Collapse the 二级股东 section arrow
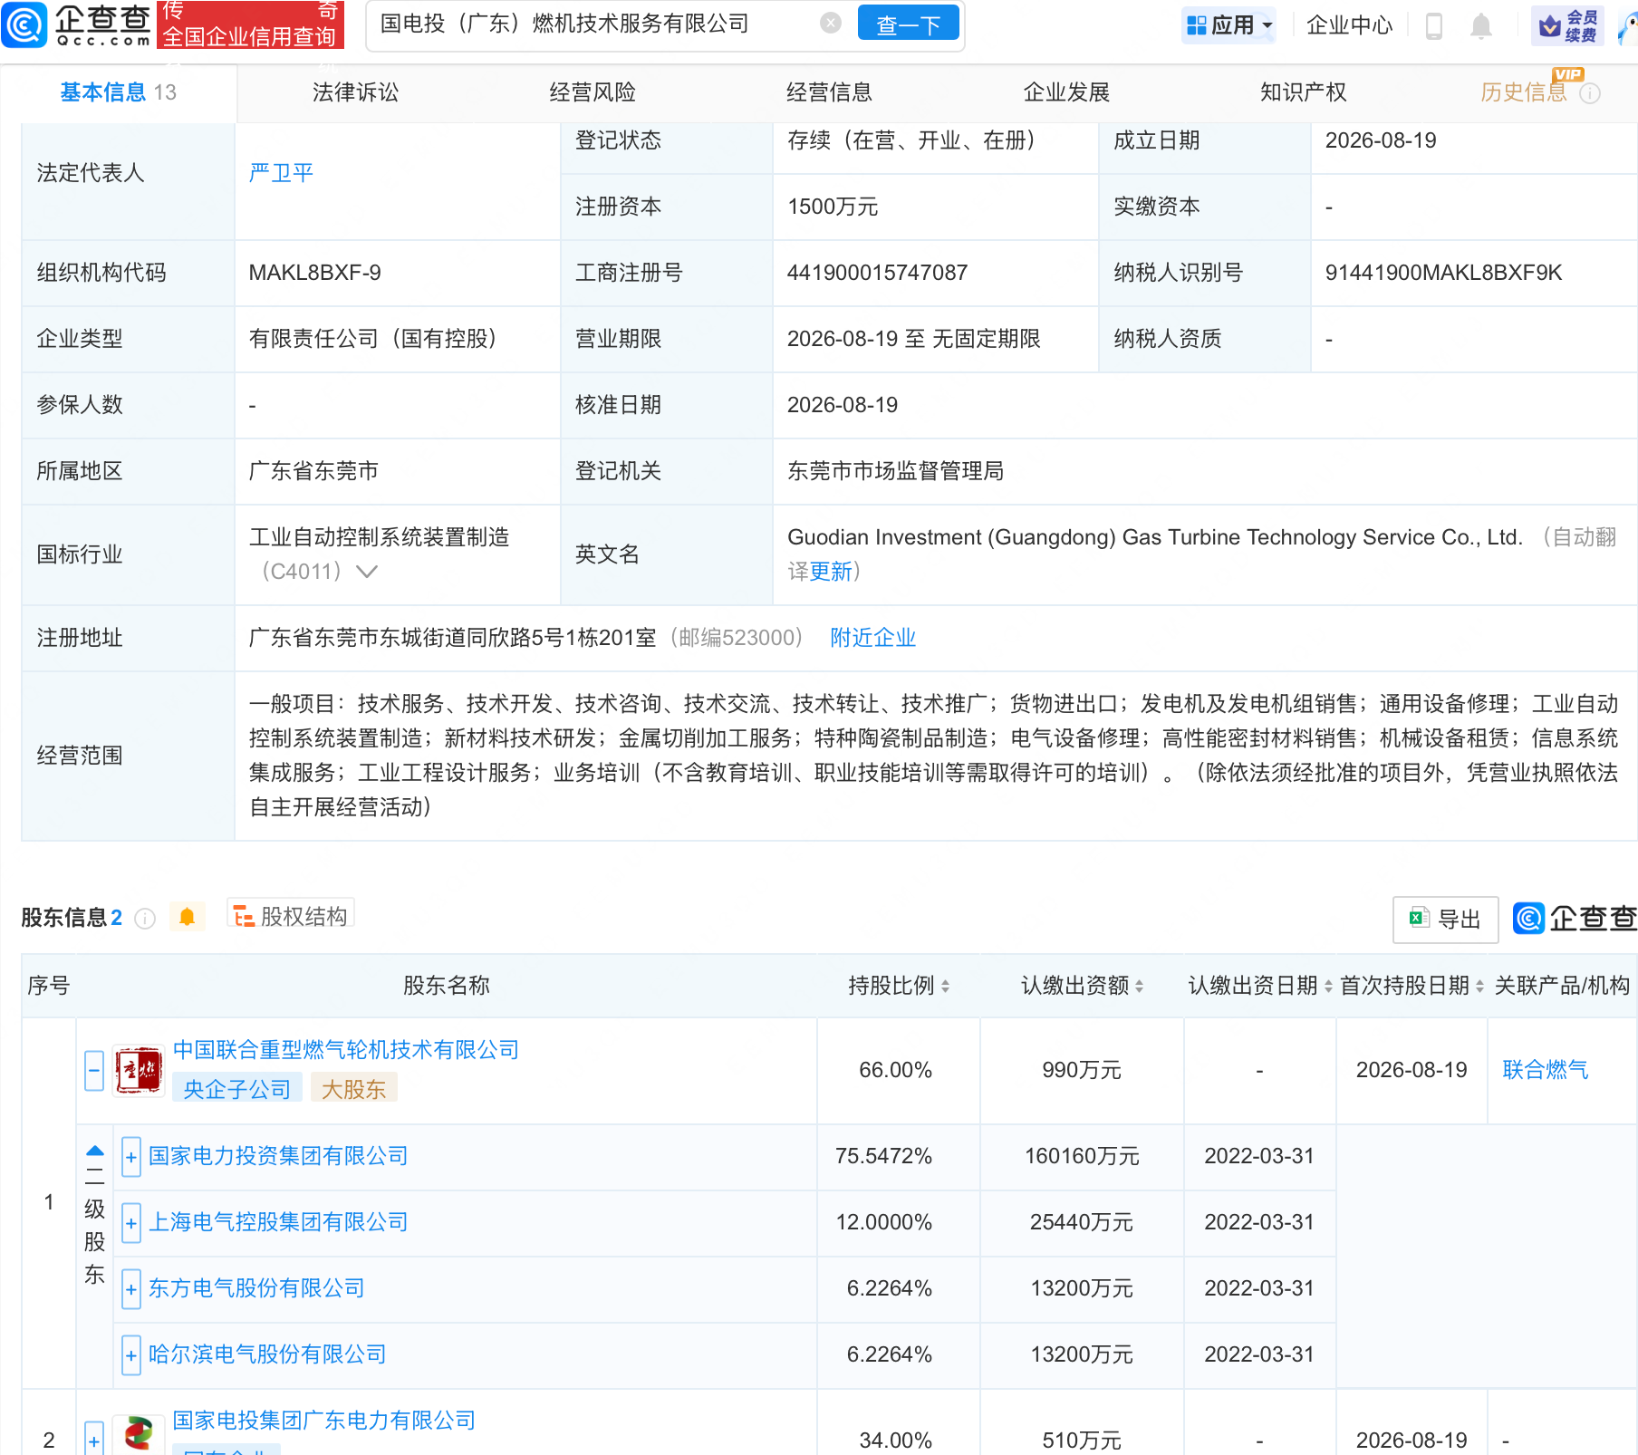This screenshot has height=1455, width=1638. 94,1151
